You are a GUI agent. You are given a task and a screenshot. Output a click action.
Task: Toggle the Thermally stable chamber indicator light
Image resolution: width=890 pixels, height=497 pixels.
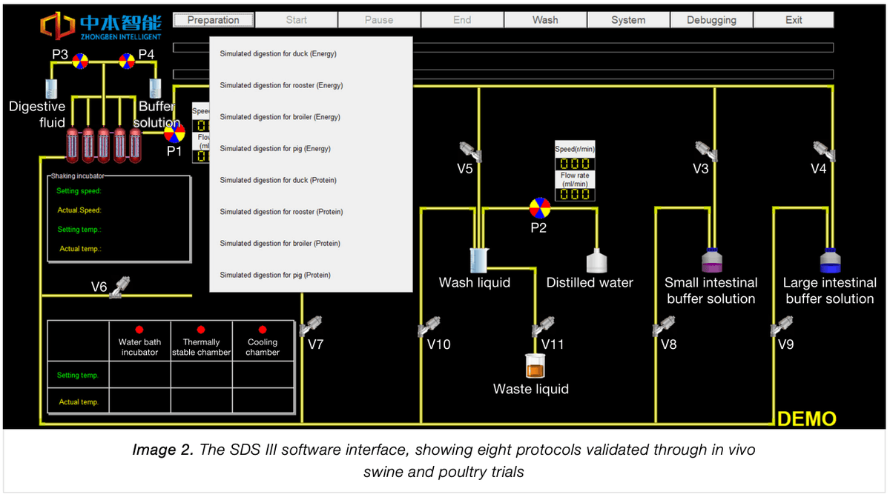200,330
